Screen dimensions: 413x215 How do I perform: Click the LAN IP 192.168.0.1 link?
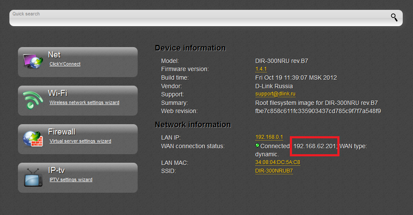pyautogui.click(x=269, y=137)
